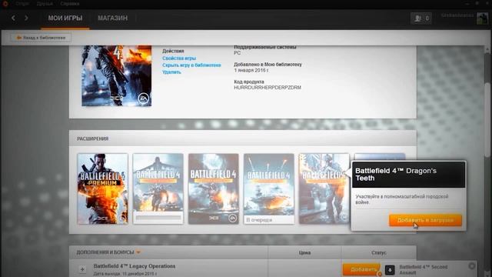This screenshot has width=492, height=277.
Task: Collapse the ДОПОЛНЕНИЯ И БОНУСЫ dropdown arrow
Action: click(138, 252)
